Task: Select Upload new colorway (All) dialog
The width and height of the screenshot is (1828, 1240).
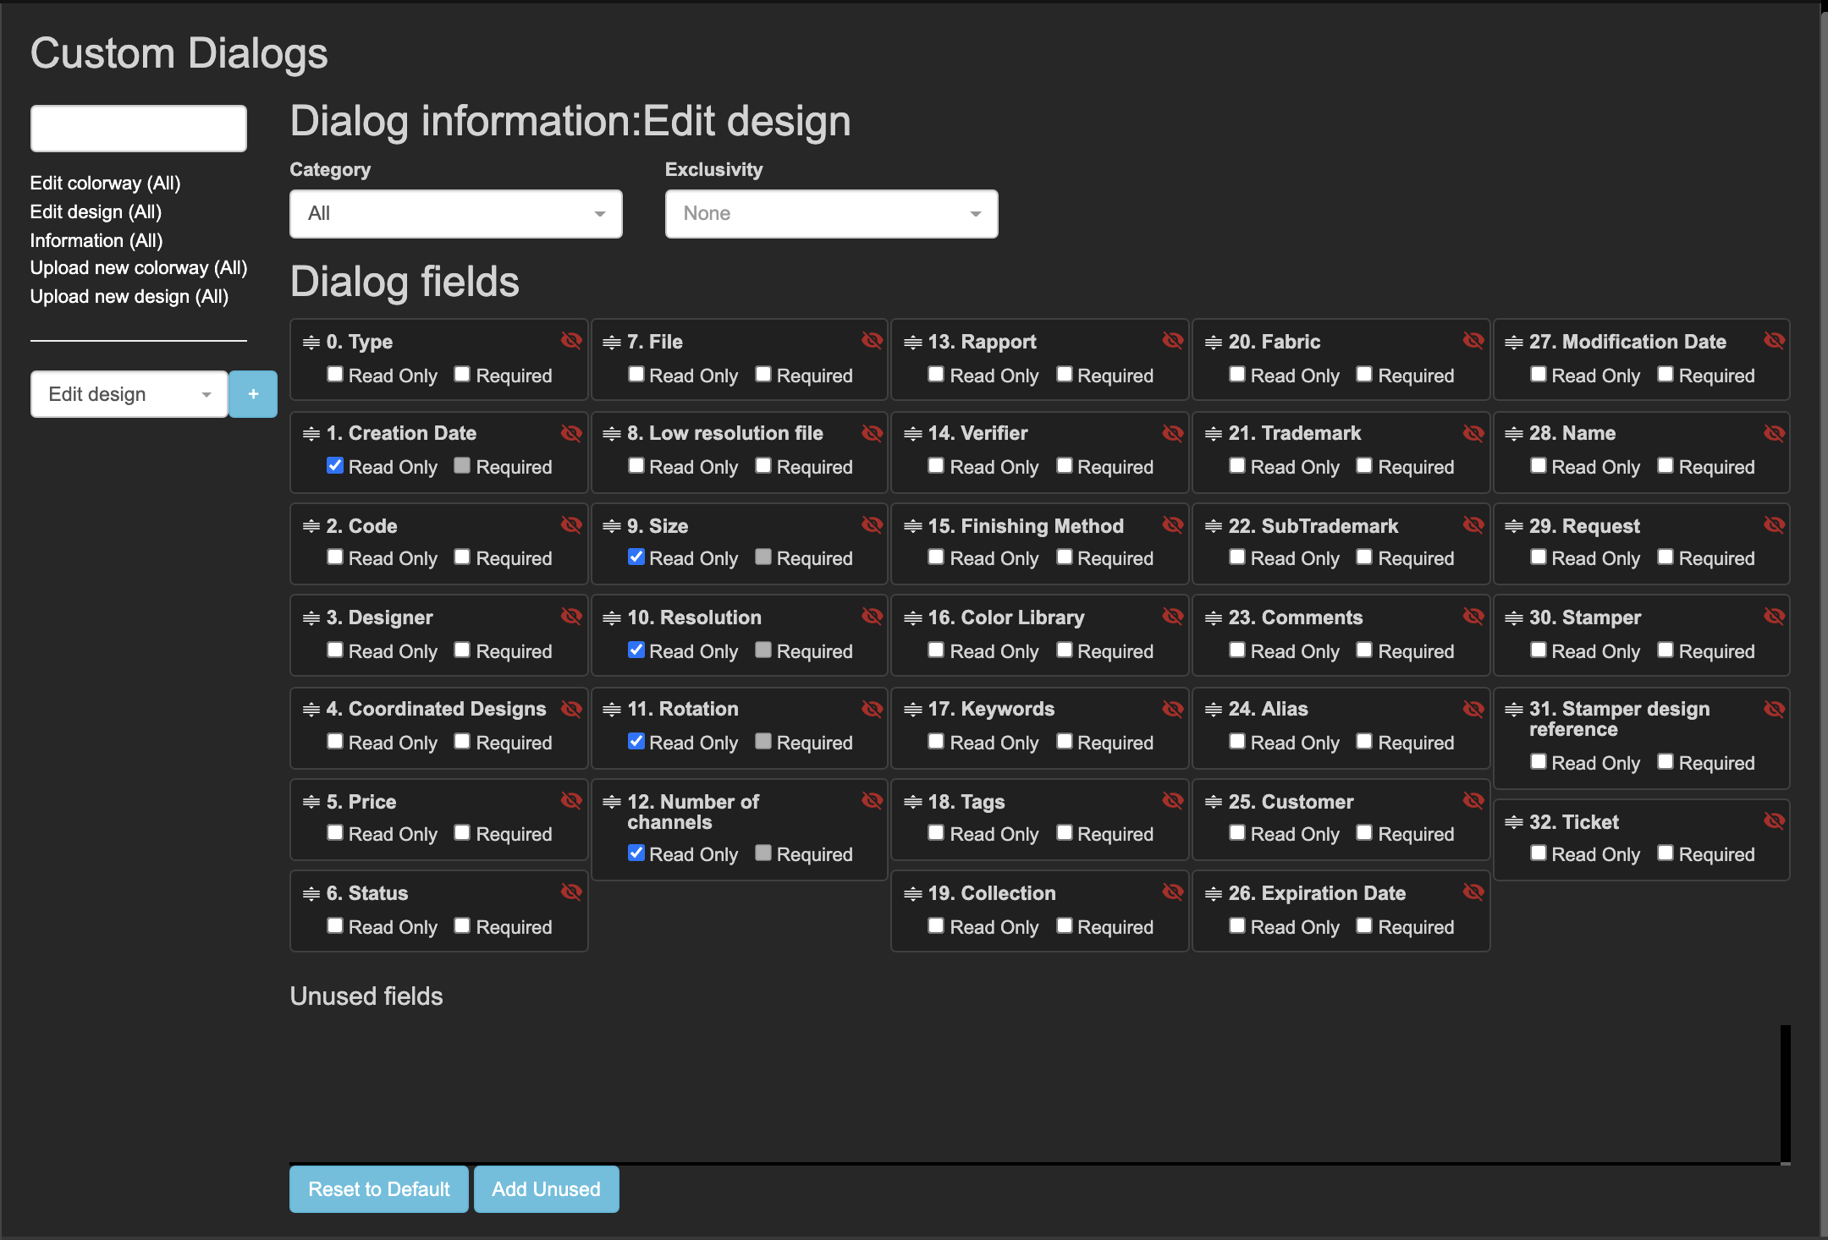Action: point(139,268)
